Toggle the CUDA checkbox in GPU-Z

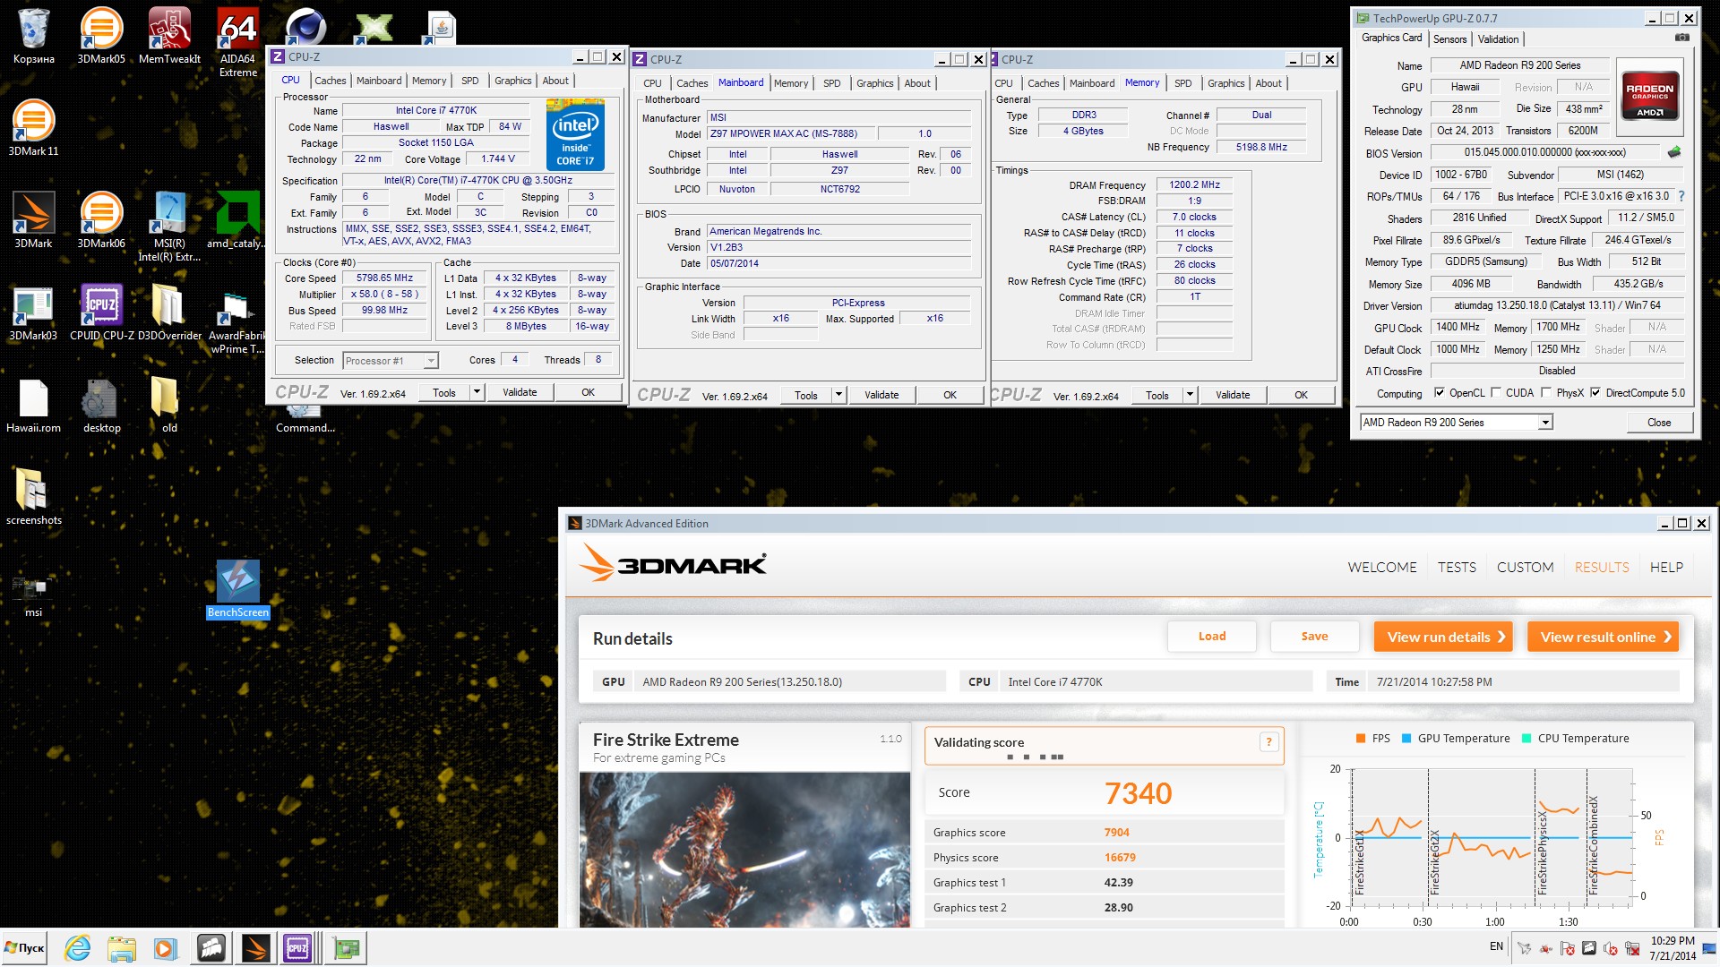coord(1495,393)
